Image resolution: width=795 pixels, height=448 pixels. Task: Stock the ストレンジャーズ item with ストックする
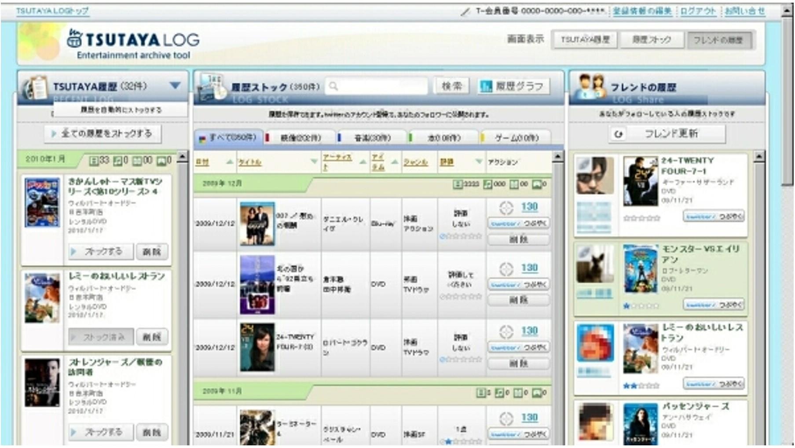(x=101, y=432)
